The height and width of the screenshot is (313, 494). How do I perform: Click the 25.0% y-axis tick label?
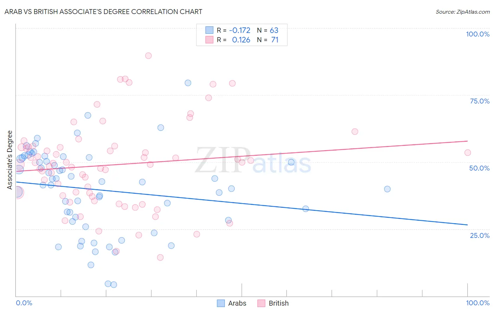coord(480,235)
